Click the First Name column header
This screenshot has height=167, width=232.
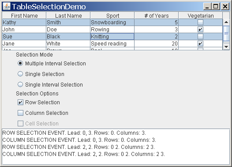[x=24, y=15]
